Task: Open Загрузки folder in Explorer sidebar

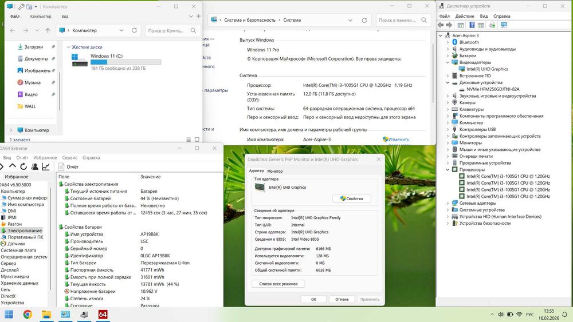Action: 34,47
